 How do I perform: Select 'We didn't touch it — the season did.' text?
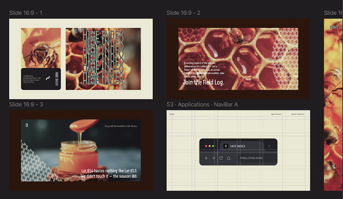coord(109,176)
